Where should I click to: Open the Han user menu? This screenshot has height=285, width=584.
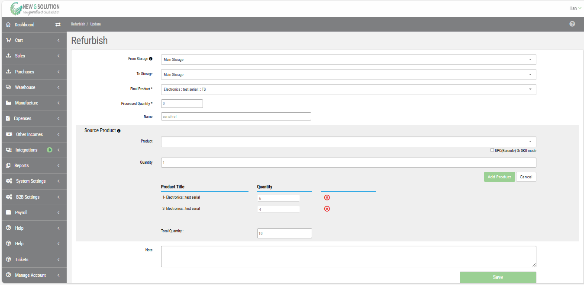575,8
